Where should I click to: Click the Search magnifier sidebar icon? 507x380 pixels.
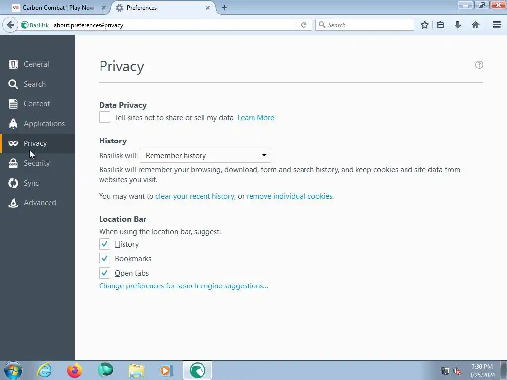(x=13, y=84)
